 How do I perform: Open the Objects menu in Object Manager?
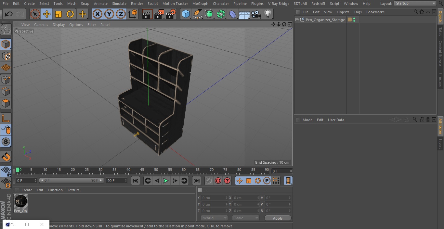click(x=343, y=12)
